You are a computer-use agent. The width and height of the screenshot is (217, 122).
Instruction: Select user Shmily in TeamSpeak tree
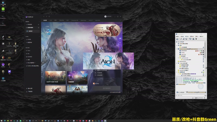183,53
